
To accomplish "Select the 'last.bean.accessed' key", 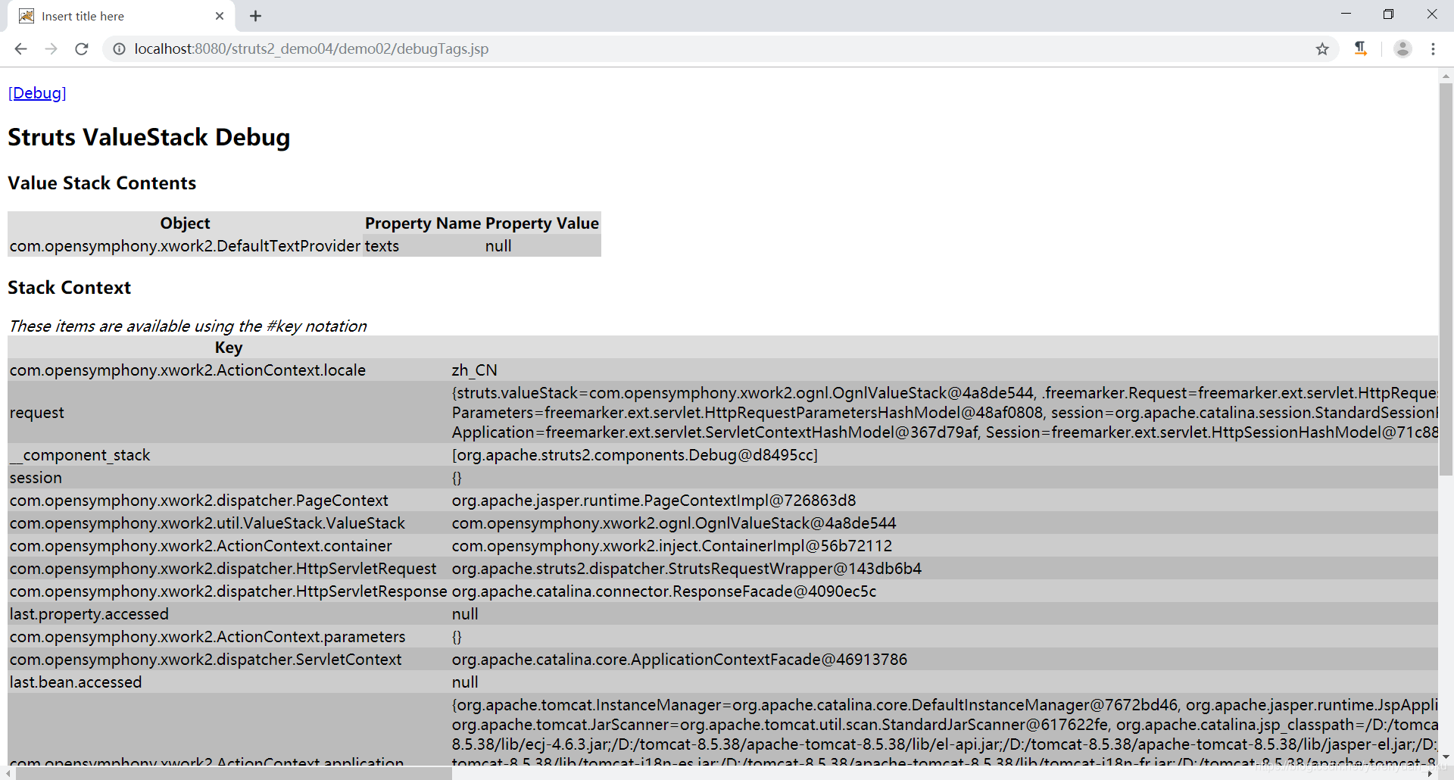I will pos(229,682).
